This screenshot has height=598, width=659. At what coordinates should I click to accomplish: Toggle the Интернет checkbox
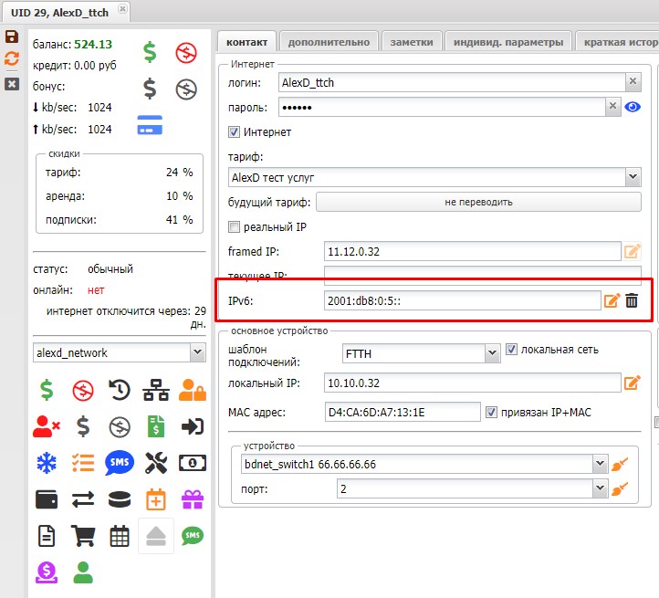pyautogui.click(x=234, y=132)
